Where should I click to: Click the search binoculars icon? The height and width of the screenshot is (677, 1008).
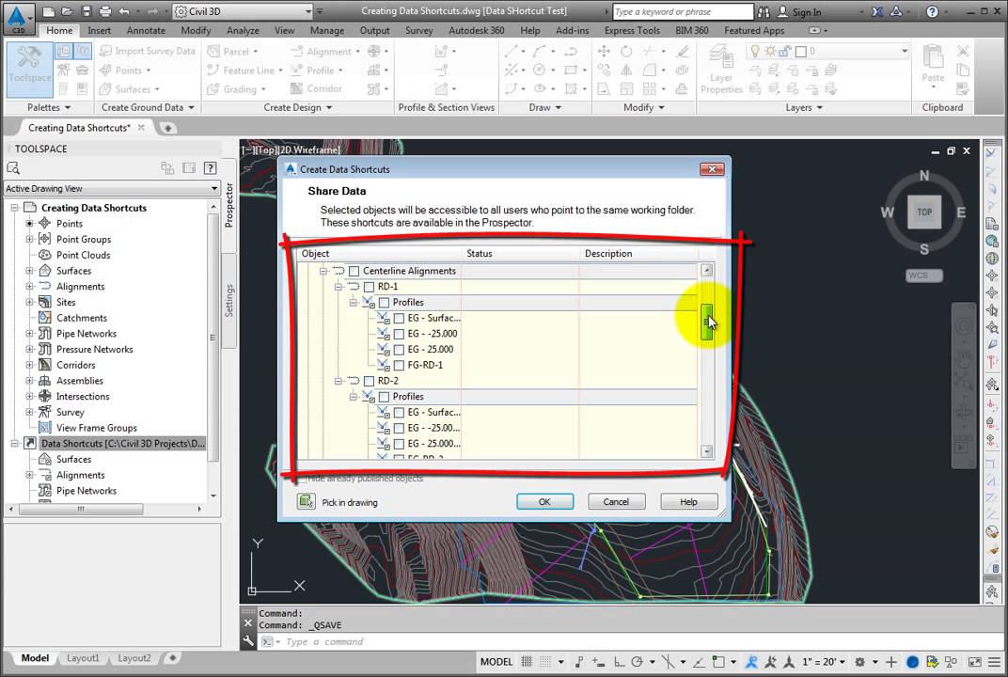764,11
